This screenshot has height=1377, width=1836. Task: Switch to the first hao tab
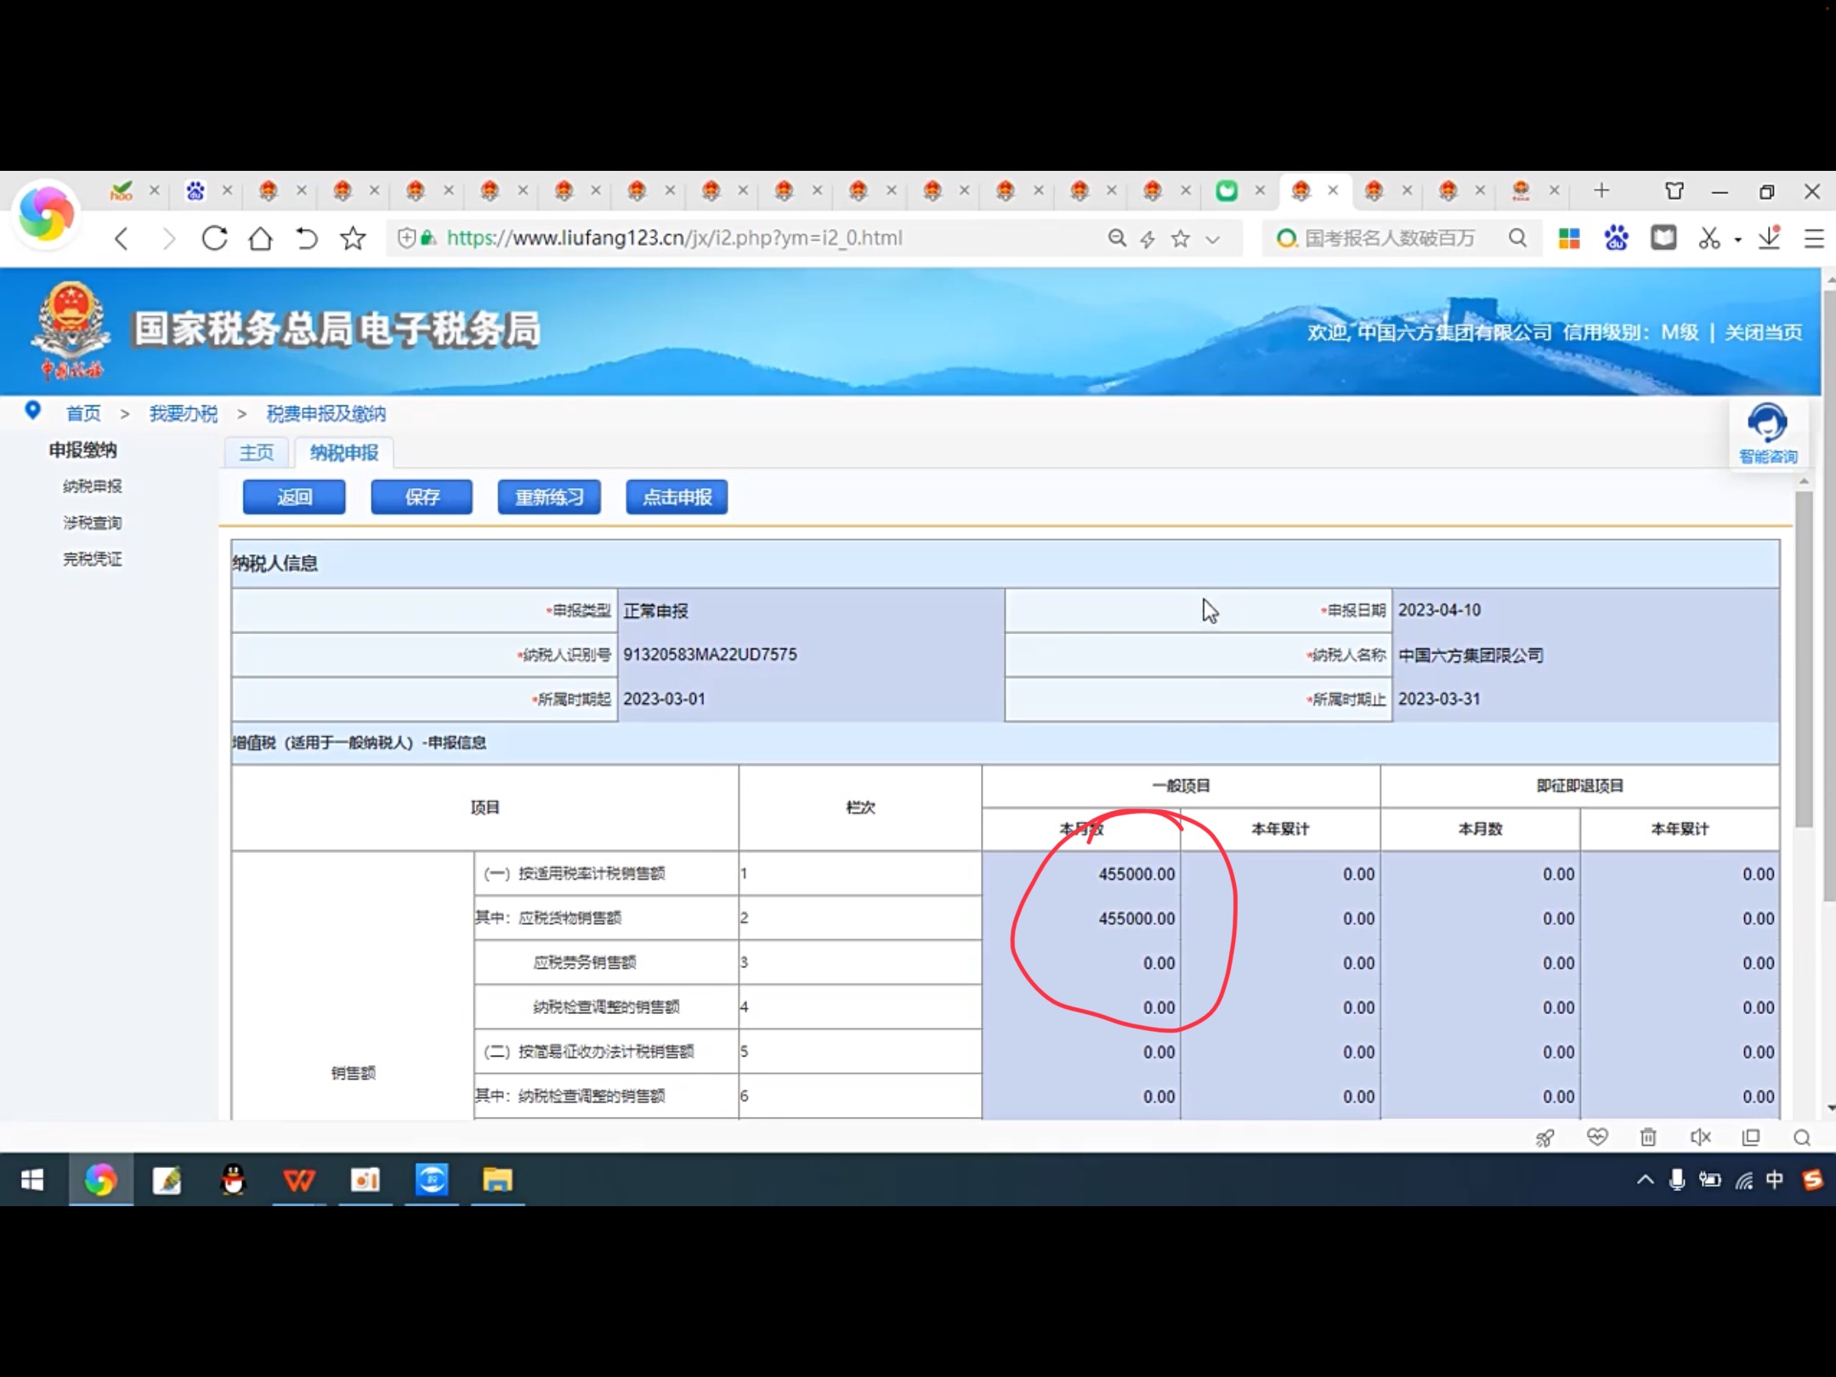click(121, 190)
